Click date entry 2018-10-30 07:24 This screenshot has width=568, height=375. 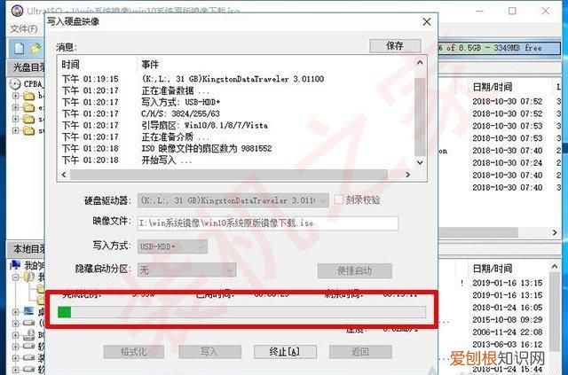click(x=507, y=163)
